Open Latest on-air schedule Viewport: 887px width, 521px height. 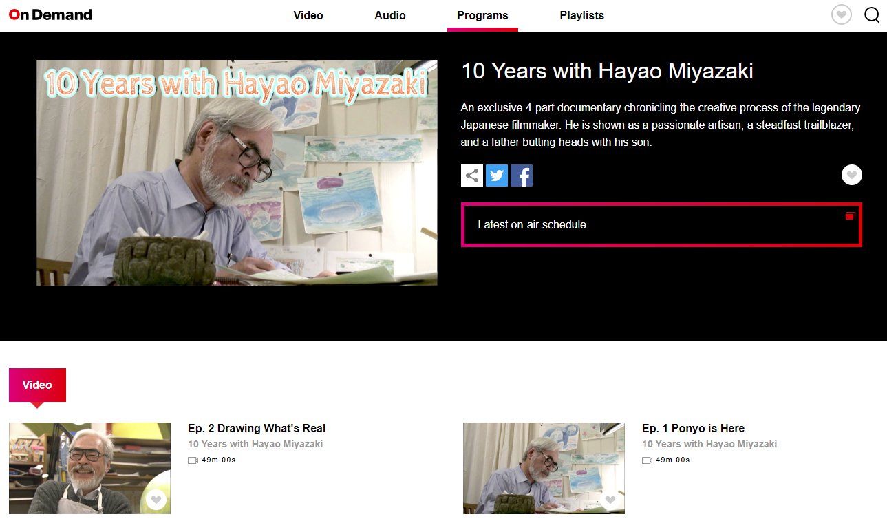click(x=661, y=224)
